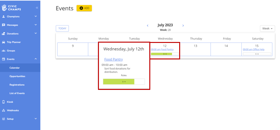Click the Donations icon in sidebar
280x130 pixels.
[x=3, y=34]
